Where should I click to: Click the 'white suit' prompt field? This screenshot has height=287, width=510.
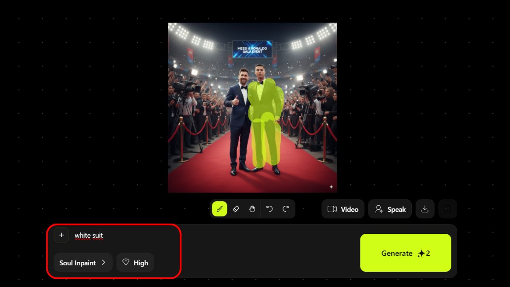[x=89, y=236]
